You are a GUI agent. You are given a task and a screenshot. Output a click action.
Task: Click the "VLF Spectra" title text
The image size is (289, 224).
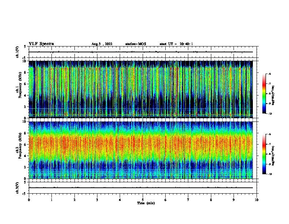coord(41,44)
